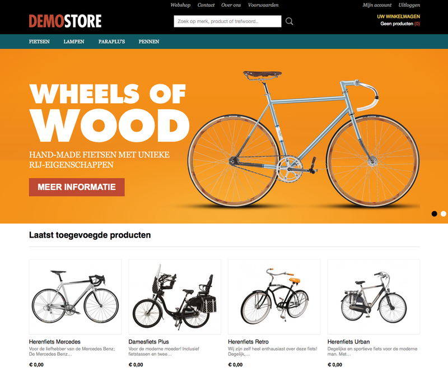Focus the product search field
This screenshot has width=448, height=372.
227,21
